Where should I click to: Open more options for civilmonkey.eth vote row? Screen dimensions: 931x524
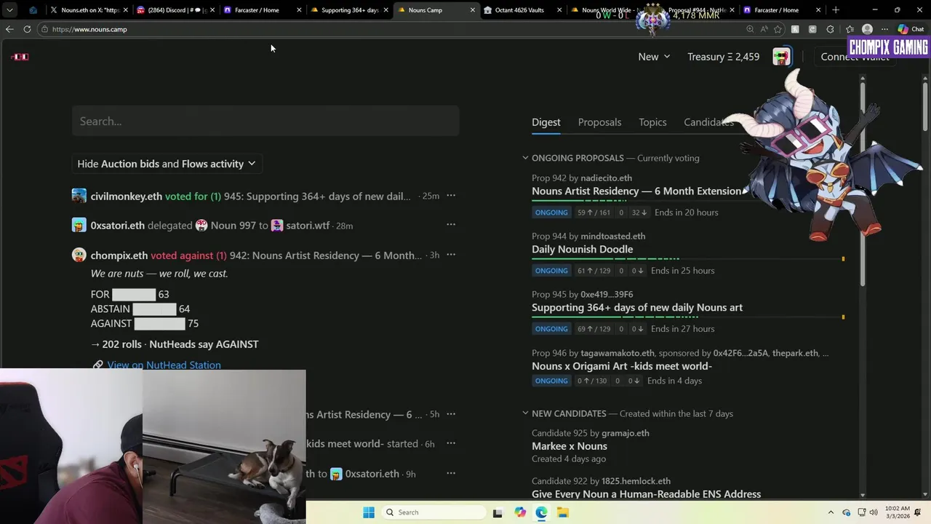(x=451, y=195)
